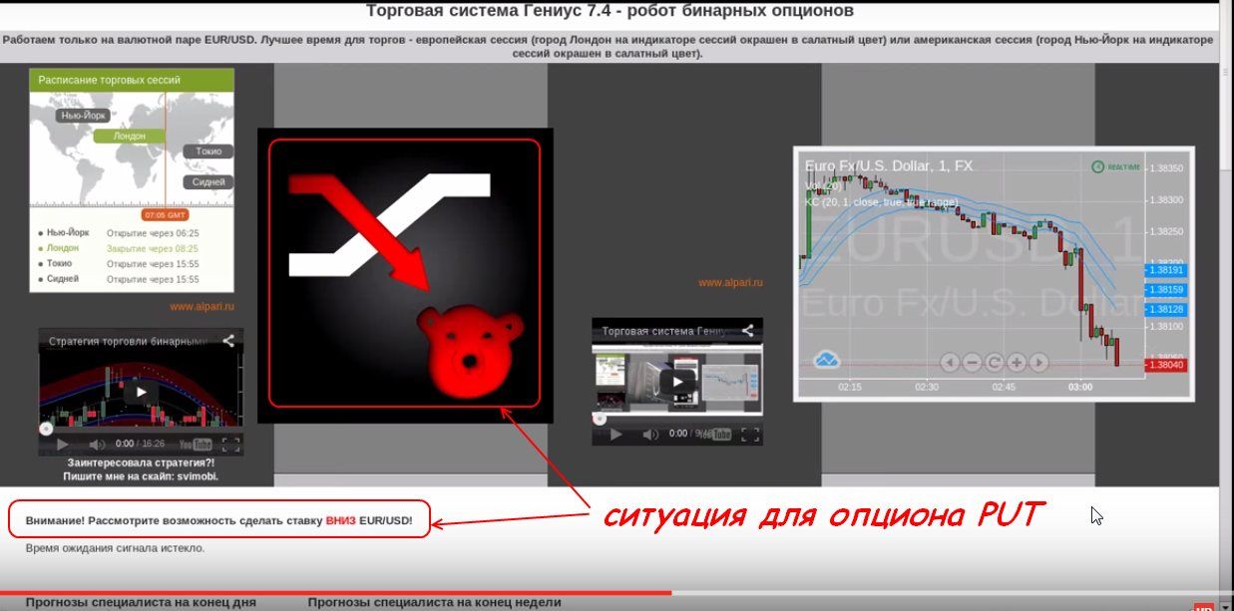The height and width of the screenshot is (611, 1234).
Task: Click the small play control under the strategy video
Action: [x=62, y=445]
